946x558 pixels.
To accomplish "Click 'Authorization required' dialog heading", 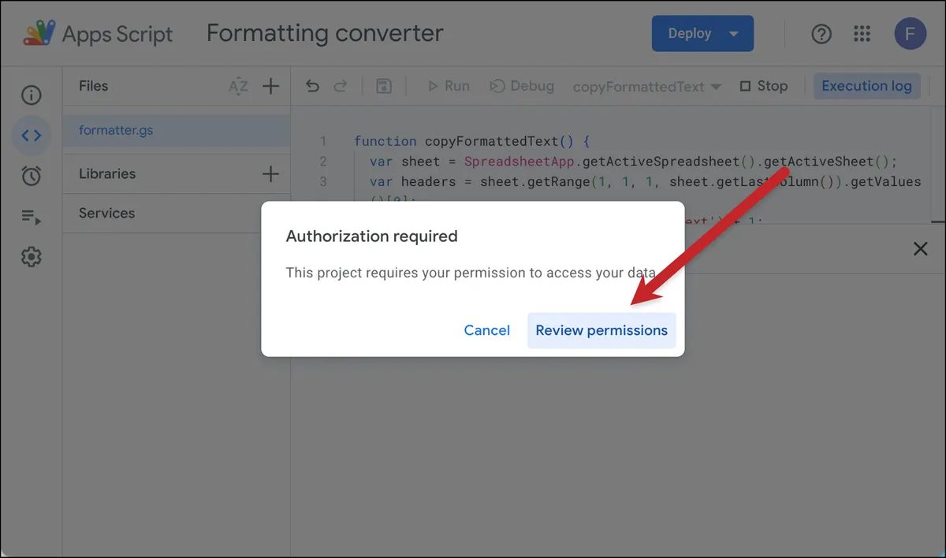I will click(x=371, y=236).
